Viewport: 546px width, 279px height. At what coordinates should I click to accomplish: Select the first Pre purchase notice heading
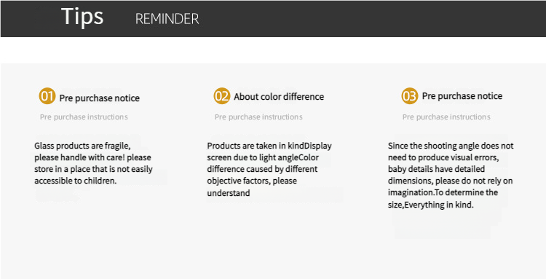click(100, 98)
